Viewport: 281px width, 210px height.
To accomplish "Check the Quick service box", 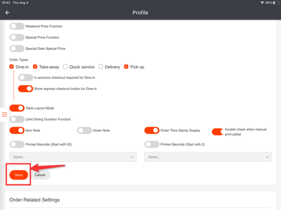I will tap(65, 67).
